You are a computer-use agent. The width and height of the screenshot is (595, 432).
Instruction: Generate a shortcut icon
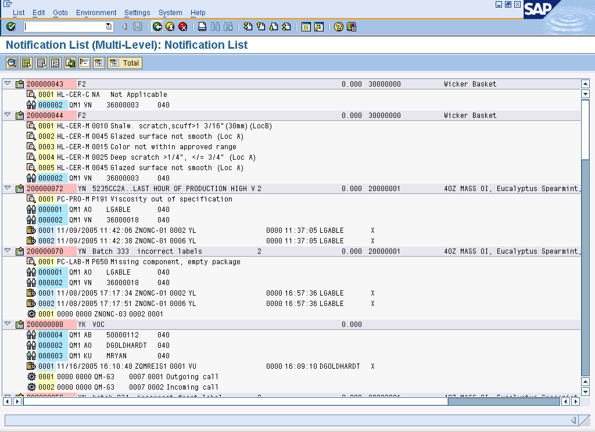[x=319, y=27]
